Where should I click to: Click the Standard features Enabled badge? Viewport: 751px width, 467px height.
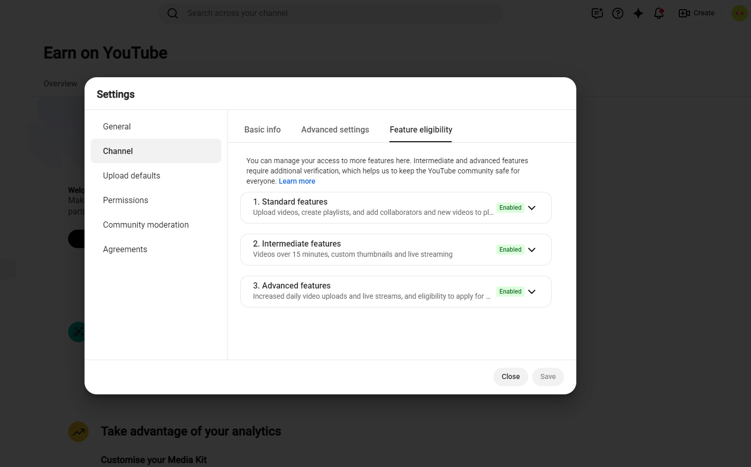510,208
